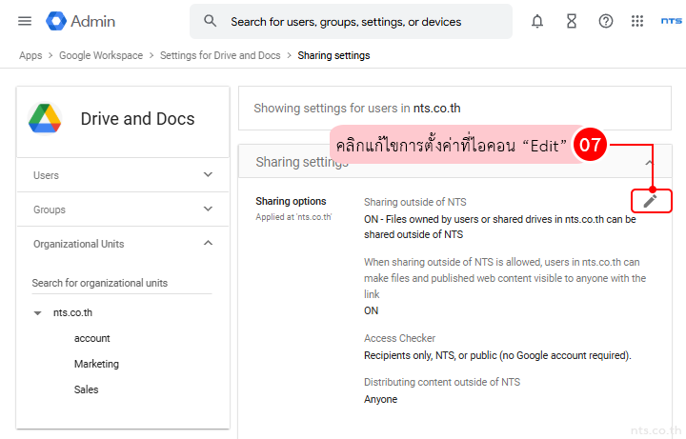686x439 pixels.
Task: Collapse the Sharing settings panel chevron
Action: tap(649, 163)
